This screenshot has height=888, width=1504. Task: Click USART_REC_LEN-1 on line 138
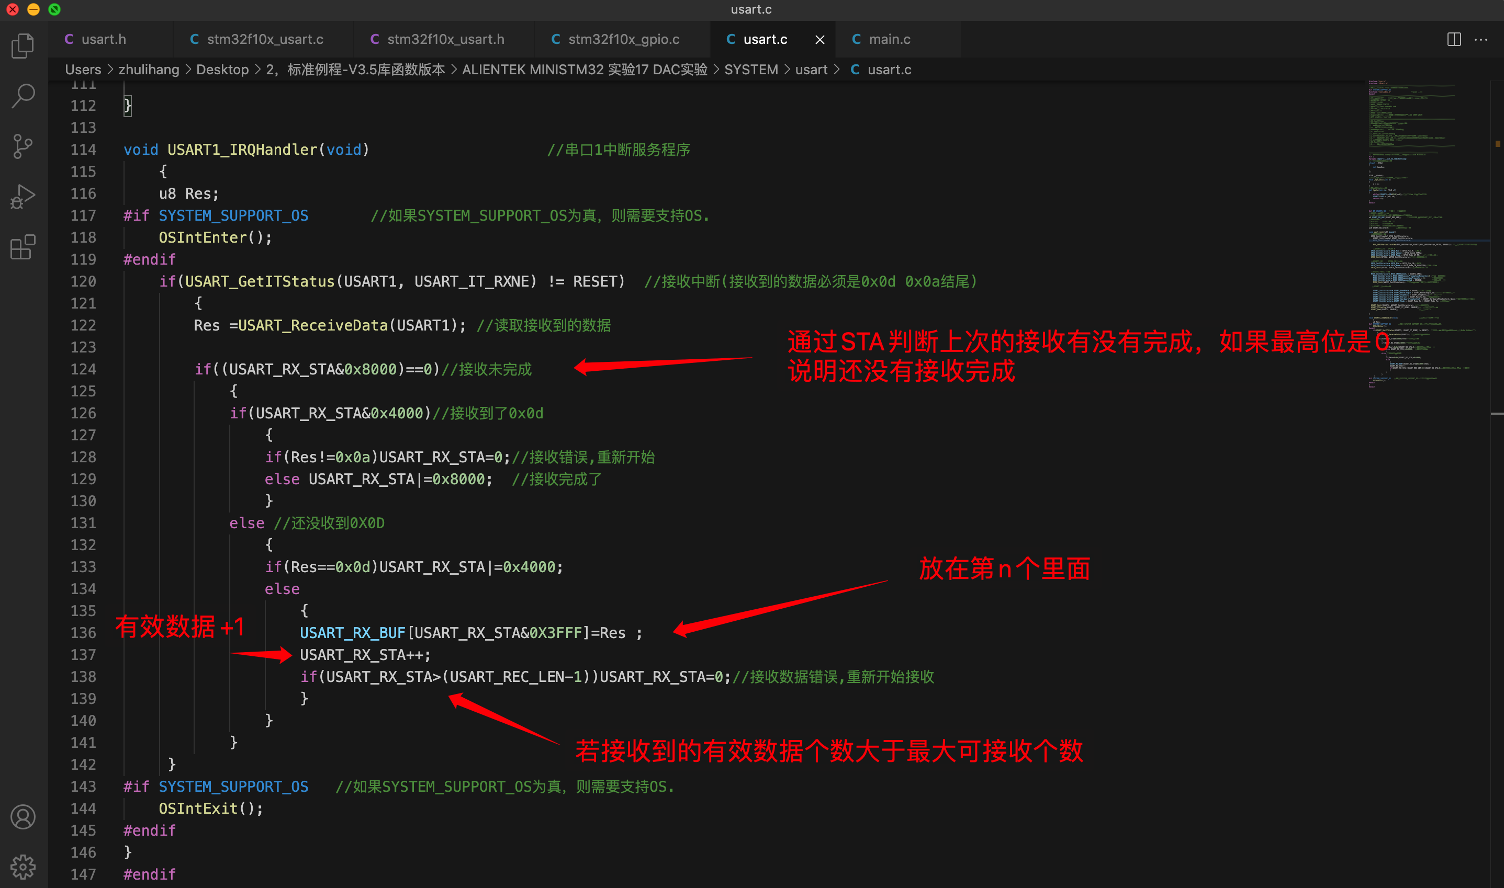(x=515, y=677)
